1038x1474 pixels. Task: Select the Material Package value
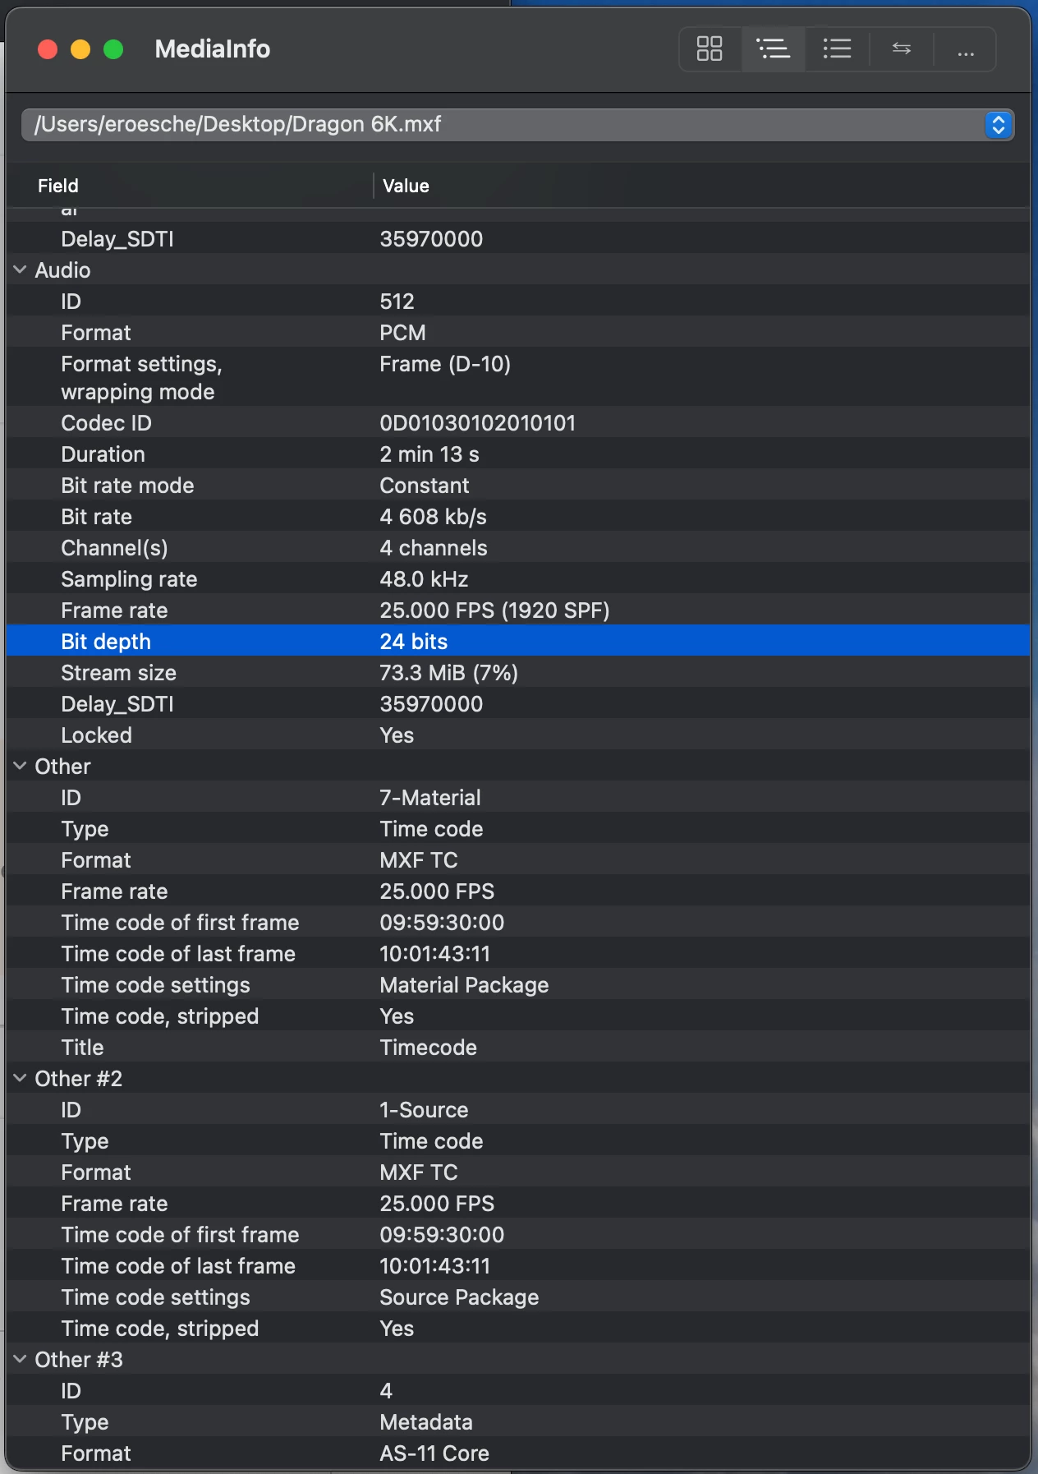(x=464, y=985)
